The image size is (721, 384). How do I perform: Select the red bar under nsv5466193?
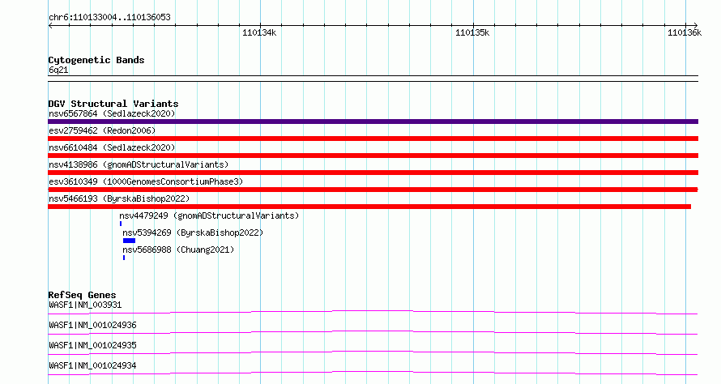pos(369,207)
